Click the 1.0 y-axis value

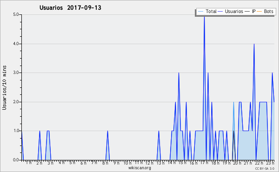tap(16, 131)
